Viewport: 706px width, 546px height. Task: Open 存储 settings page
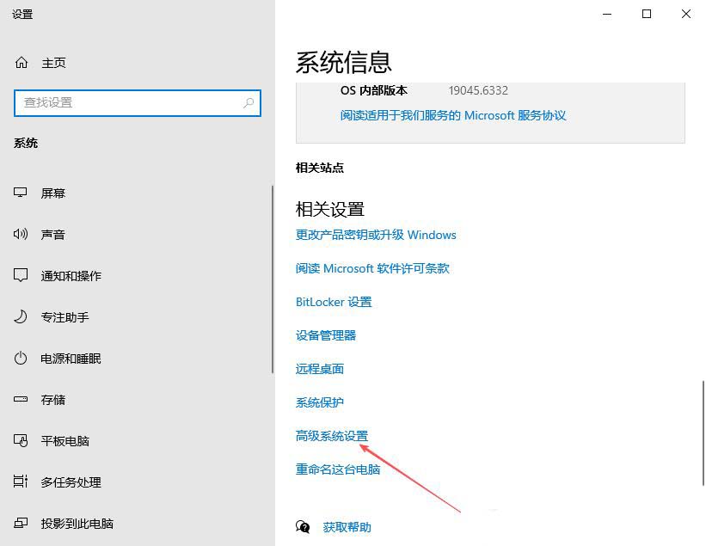[53, 399]
